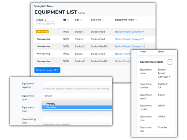Sort the table by Site column
Screen dimensions: 187x140
coord(81,20)
